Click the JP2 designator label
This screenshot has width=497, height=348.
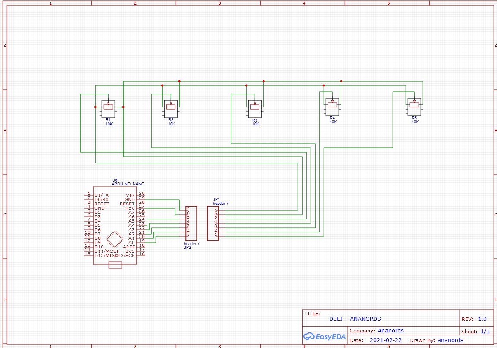(188, 248)
